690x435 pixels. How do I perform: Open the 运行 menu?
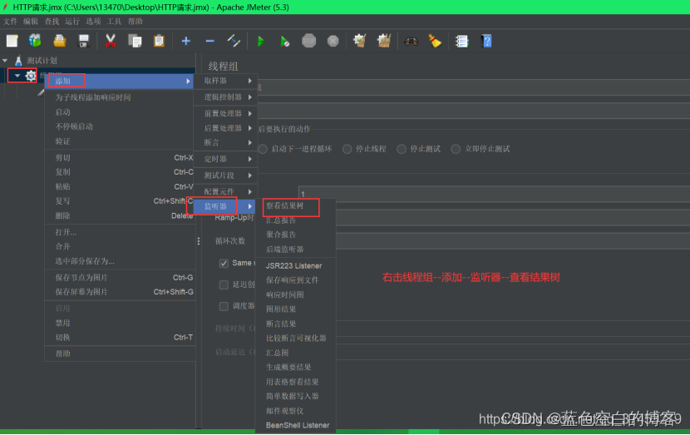point(72,21)
